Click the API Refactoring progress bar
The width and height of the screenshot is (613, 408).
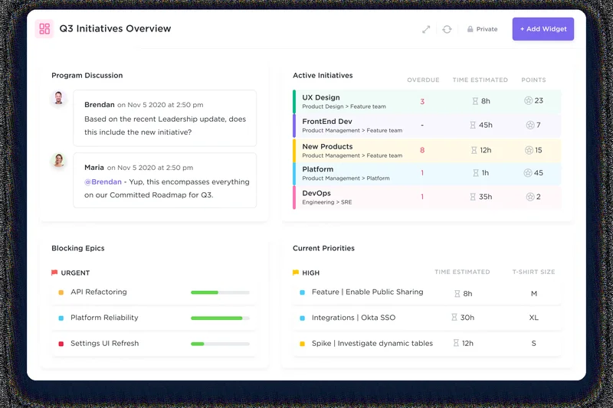pyautogui.click(x=220, y=292)
